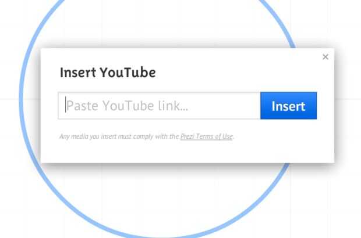The width and height of the screenshot is (361, 238).
Task: Click the Insert label on the blue button
Action: pyautogui.click(x=288, y=106)
